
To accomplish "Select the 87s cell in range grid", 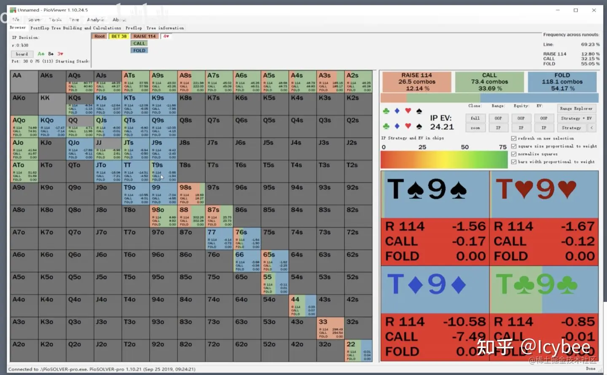I will pyautogui.click(x=219, y=216).
